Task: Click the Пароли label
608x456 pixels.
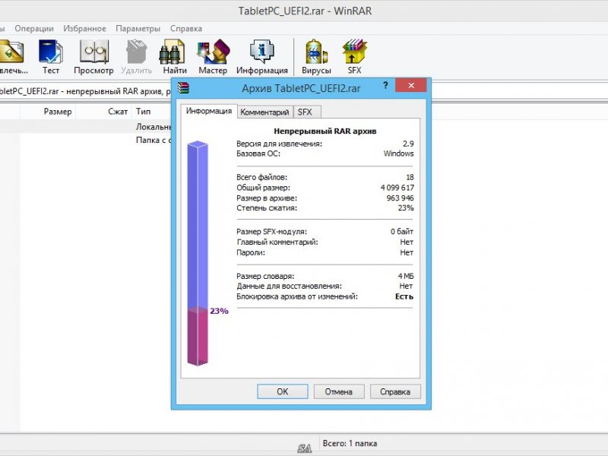Action: click(x=251, y=252)
